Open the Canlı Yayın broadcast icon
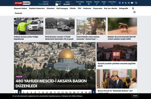151x99 pixels. point(112,4)
